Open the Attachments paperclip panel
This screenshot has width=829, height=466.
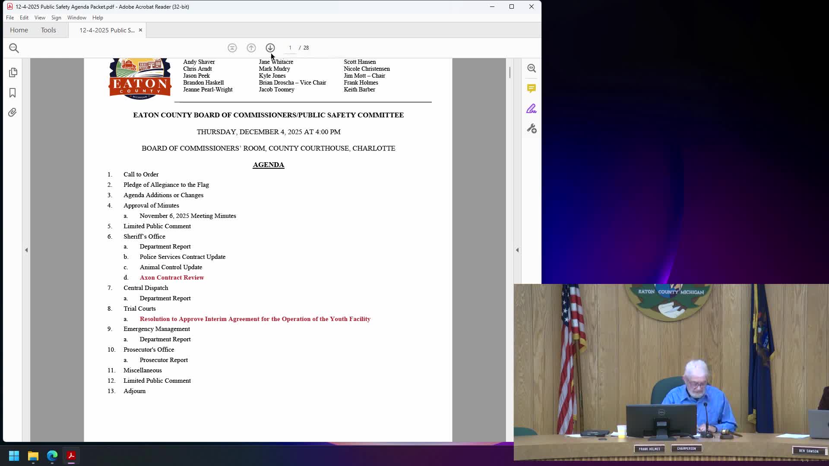[x=13, y=113]
